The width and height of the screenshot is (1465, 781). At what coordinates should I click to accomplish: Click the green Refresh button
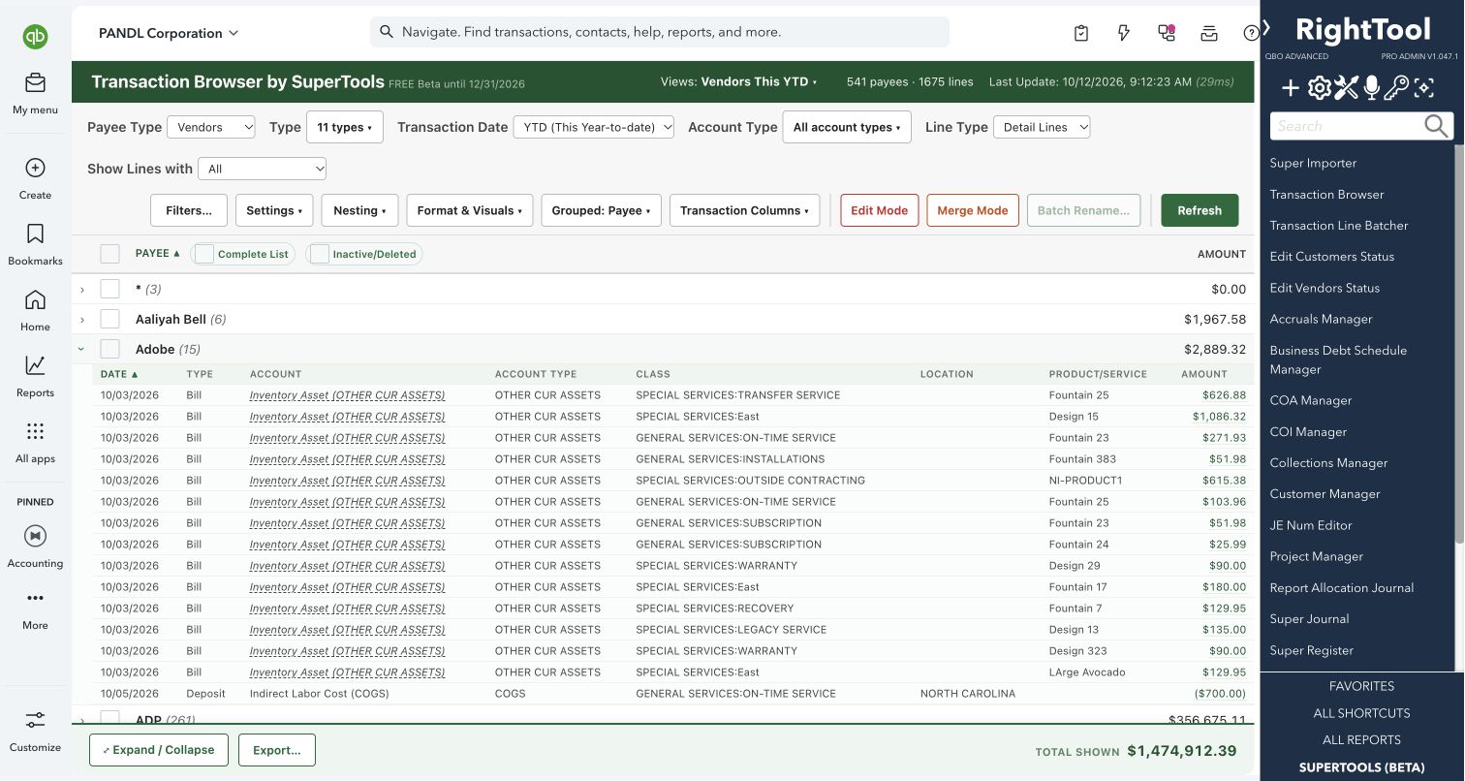click(x=1200, y=210)
